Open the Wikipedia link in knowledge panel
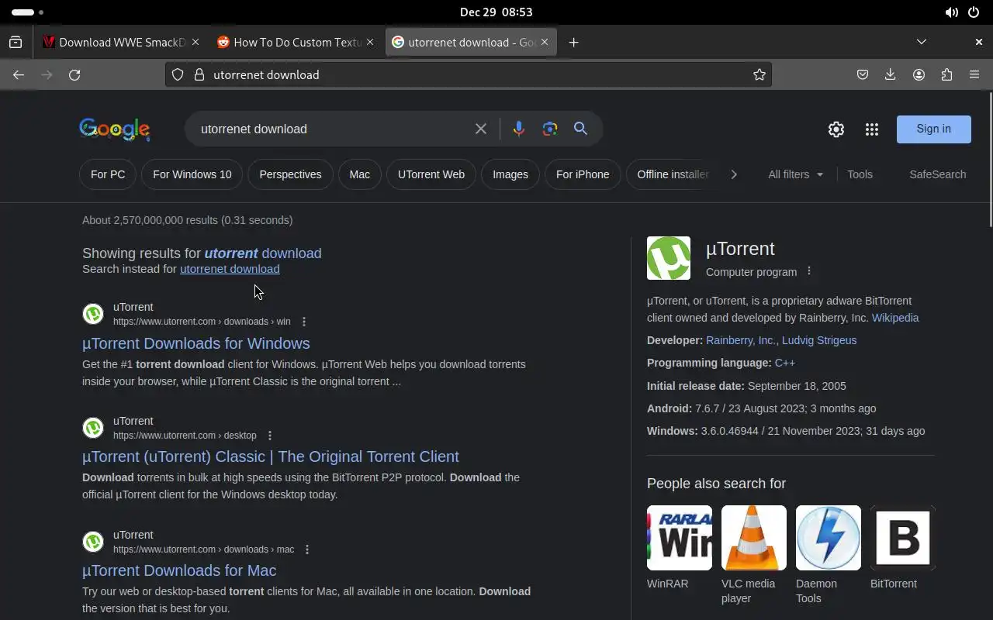This screenshot has width=993, height=620. [895, 318]
